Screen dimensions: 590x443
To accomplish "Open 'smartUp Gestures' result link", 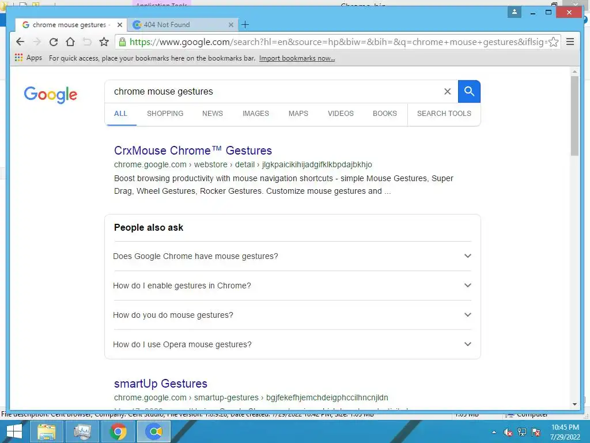I will 161,384.
